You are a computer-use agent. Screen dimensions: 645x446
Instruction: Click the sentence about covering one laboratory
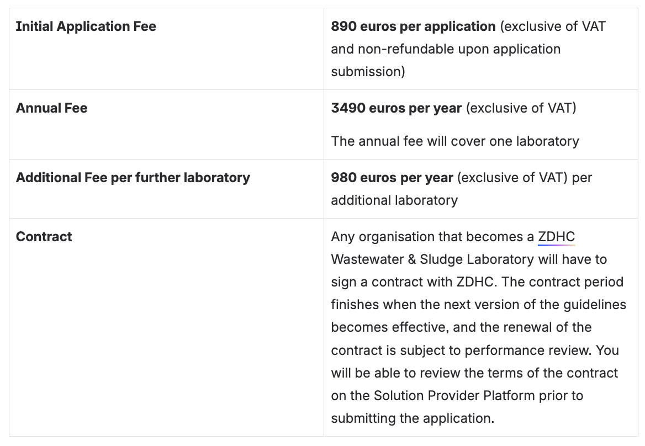(454, 141)
